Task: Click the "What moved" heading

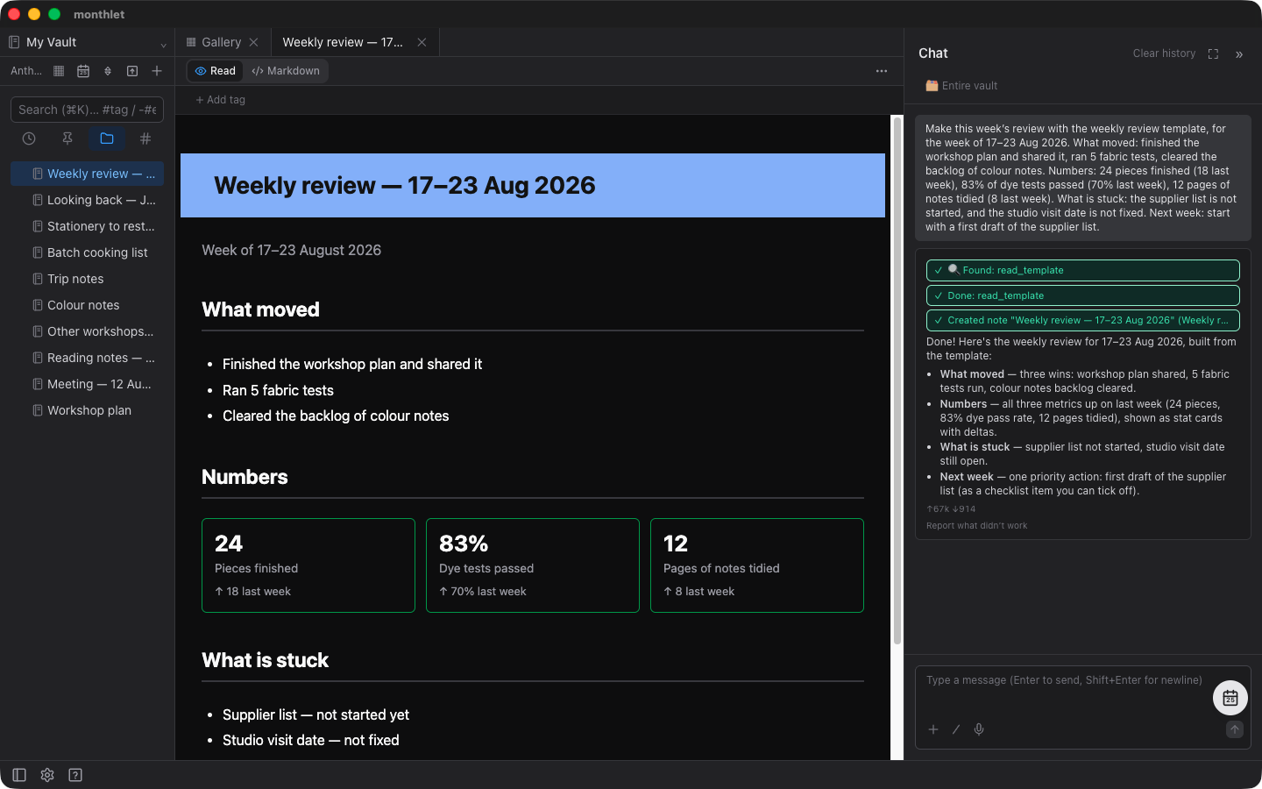Action: tap(260, 309)
